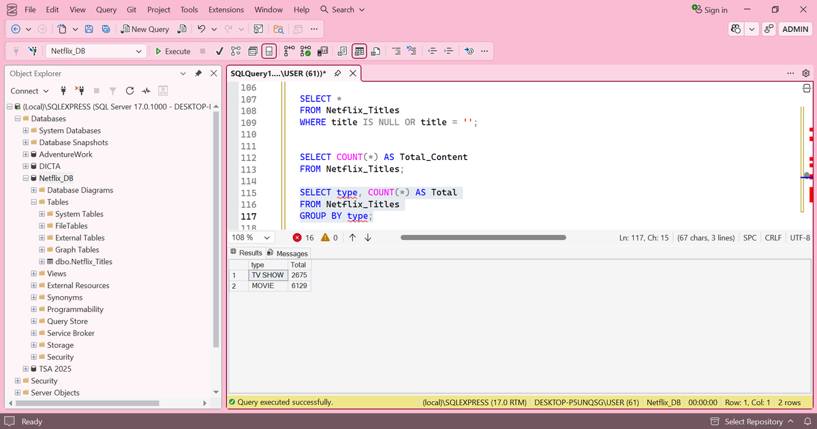The width and height of the screenshot is (817, 429).
Task: Click the Copilot icon near ADMIN
Action: [x=736, y=29]
